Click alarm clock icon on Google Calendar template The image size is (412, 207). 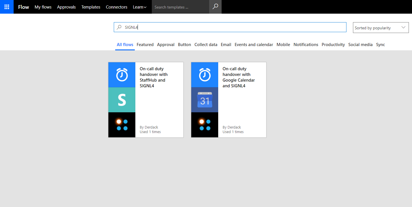(205, 75)
